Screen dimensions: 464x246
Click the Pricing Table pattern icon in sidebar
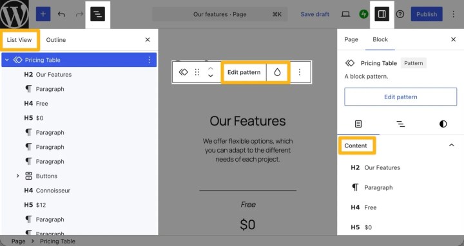tap(350, 63)
